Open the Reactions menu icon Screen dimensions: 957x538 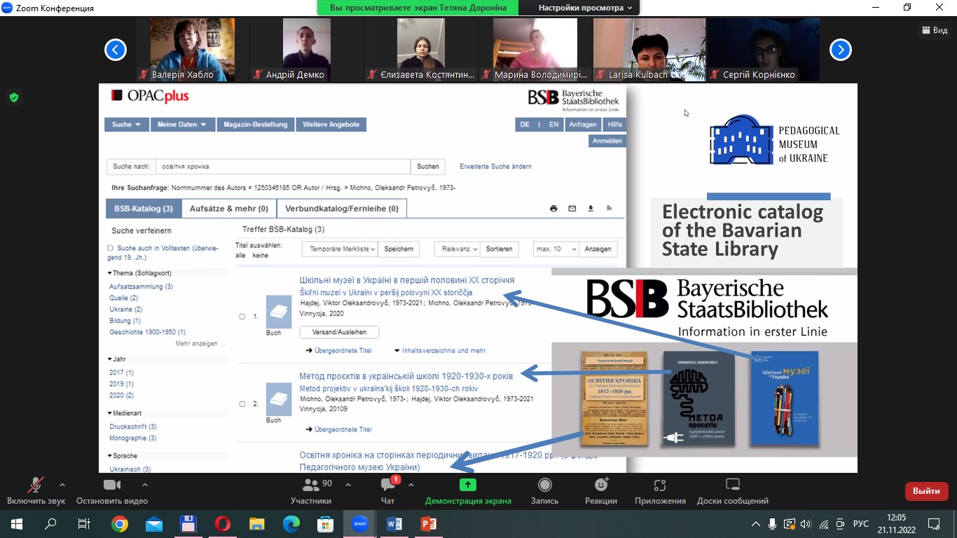[600, 485]
